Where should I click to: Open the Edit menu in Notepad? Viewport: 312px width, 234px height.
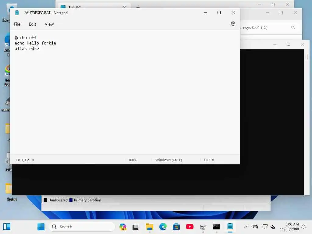click(x=32, y=24)
